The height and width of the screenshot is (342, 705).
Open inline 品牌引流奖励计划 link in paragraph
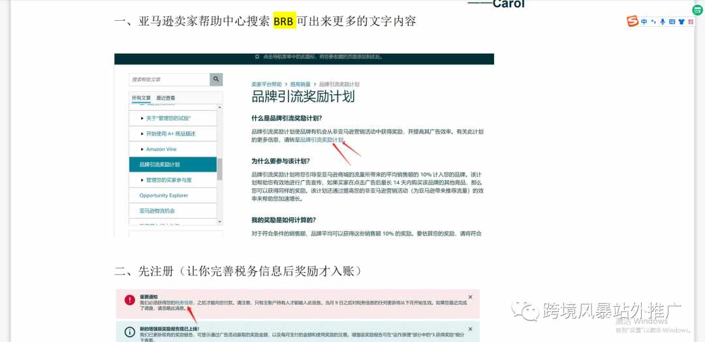(322, 140)
